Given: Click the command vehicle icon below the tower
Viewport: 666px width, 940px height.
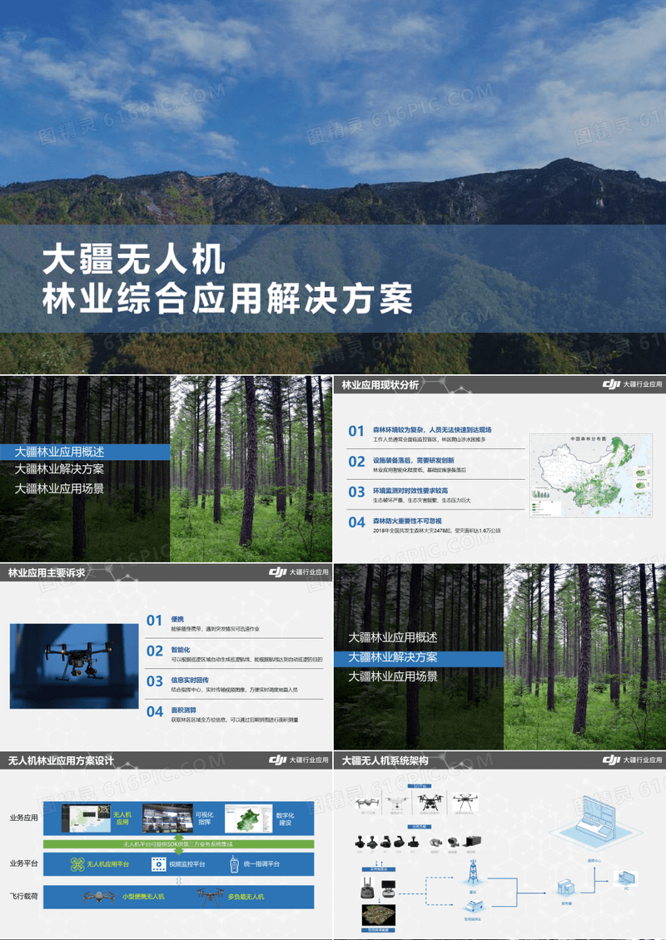Looking at the screenshot, I should (472, 905).
